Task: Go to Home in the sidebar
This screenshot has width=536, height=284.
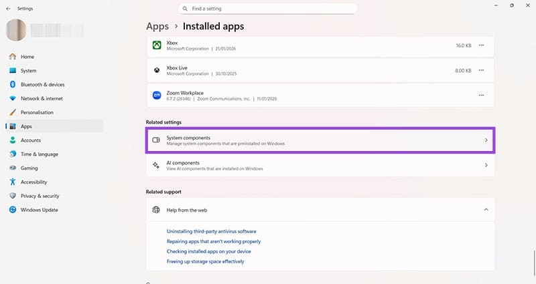Action: (54, 57)
